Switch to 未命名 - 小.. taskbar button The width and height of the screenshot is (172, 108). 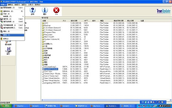click(127, 106)
